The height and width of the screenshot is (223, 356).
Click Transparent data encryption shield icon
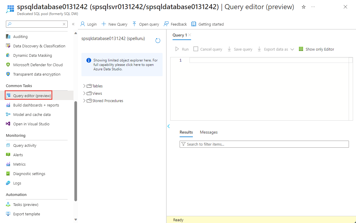point(8,74)
